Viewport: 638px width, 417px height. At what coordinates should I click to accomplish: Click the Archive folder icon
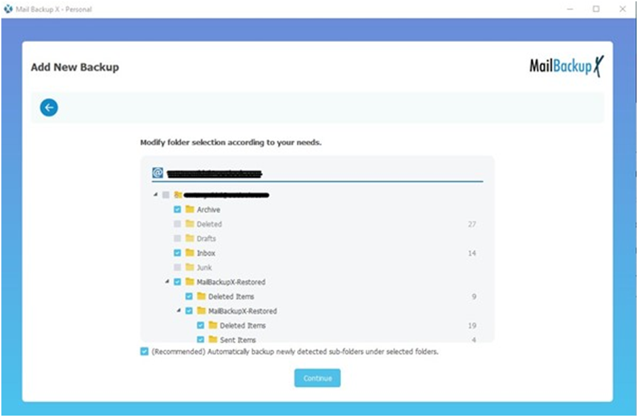tap(189, 210)
